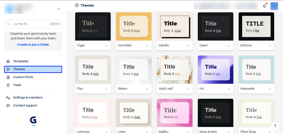283x134 pixels.
Task: Click the Trash bin icon
Action: pos(8,85)
